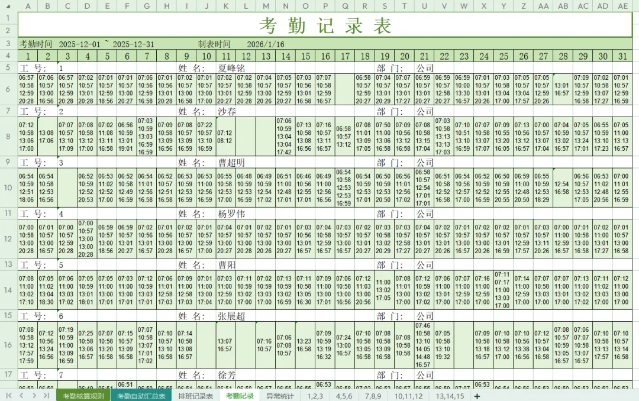
Task: Switch to the 异常统计 sheet tab
Action: point(280,396)
